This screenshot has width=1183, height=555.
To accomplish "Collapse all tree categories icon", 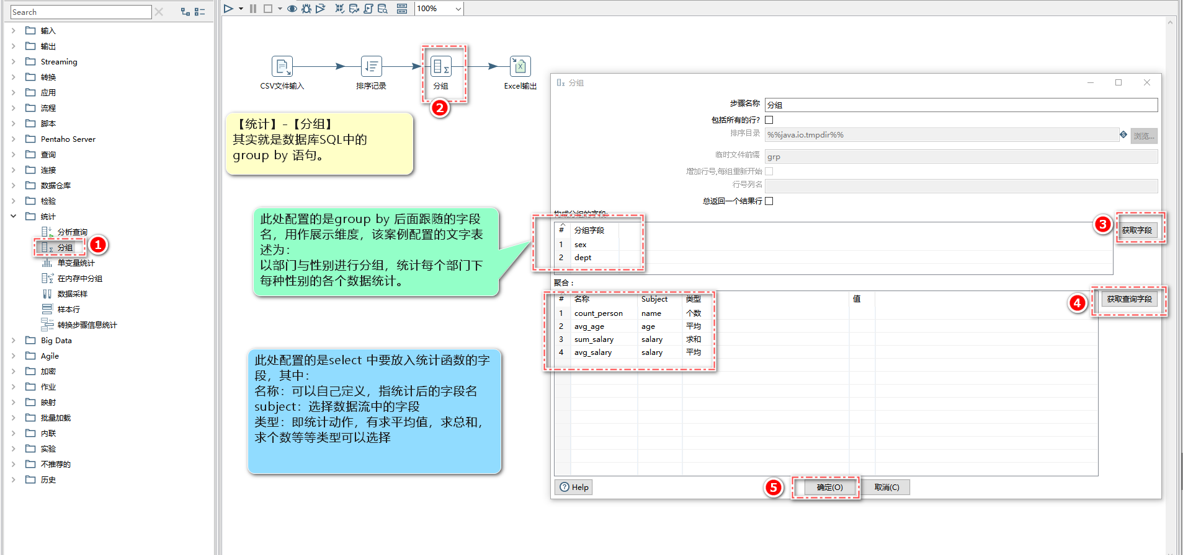I will (200, 12).
